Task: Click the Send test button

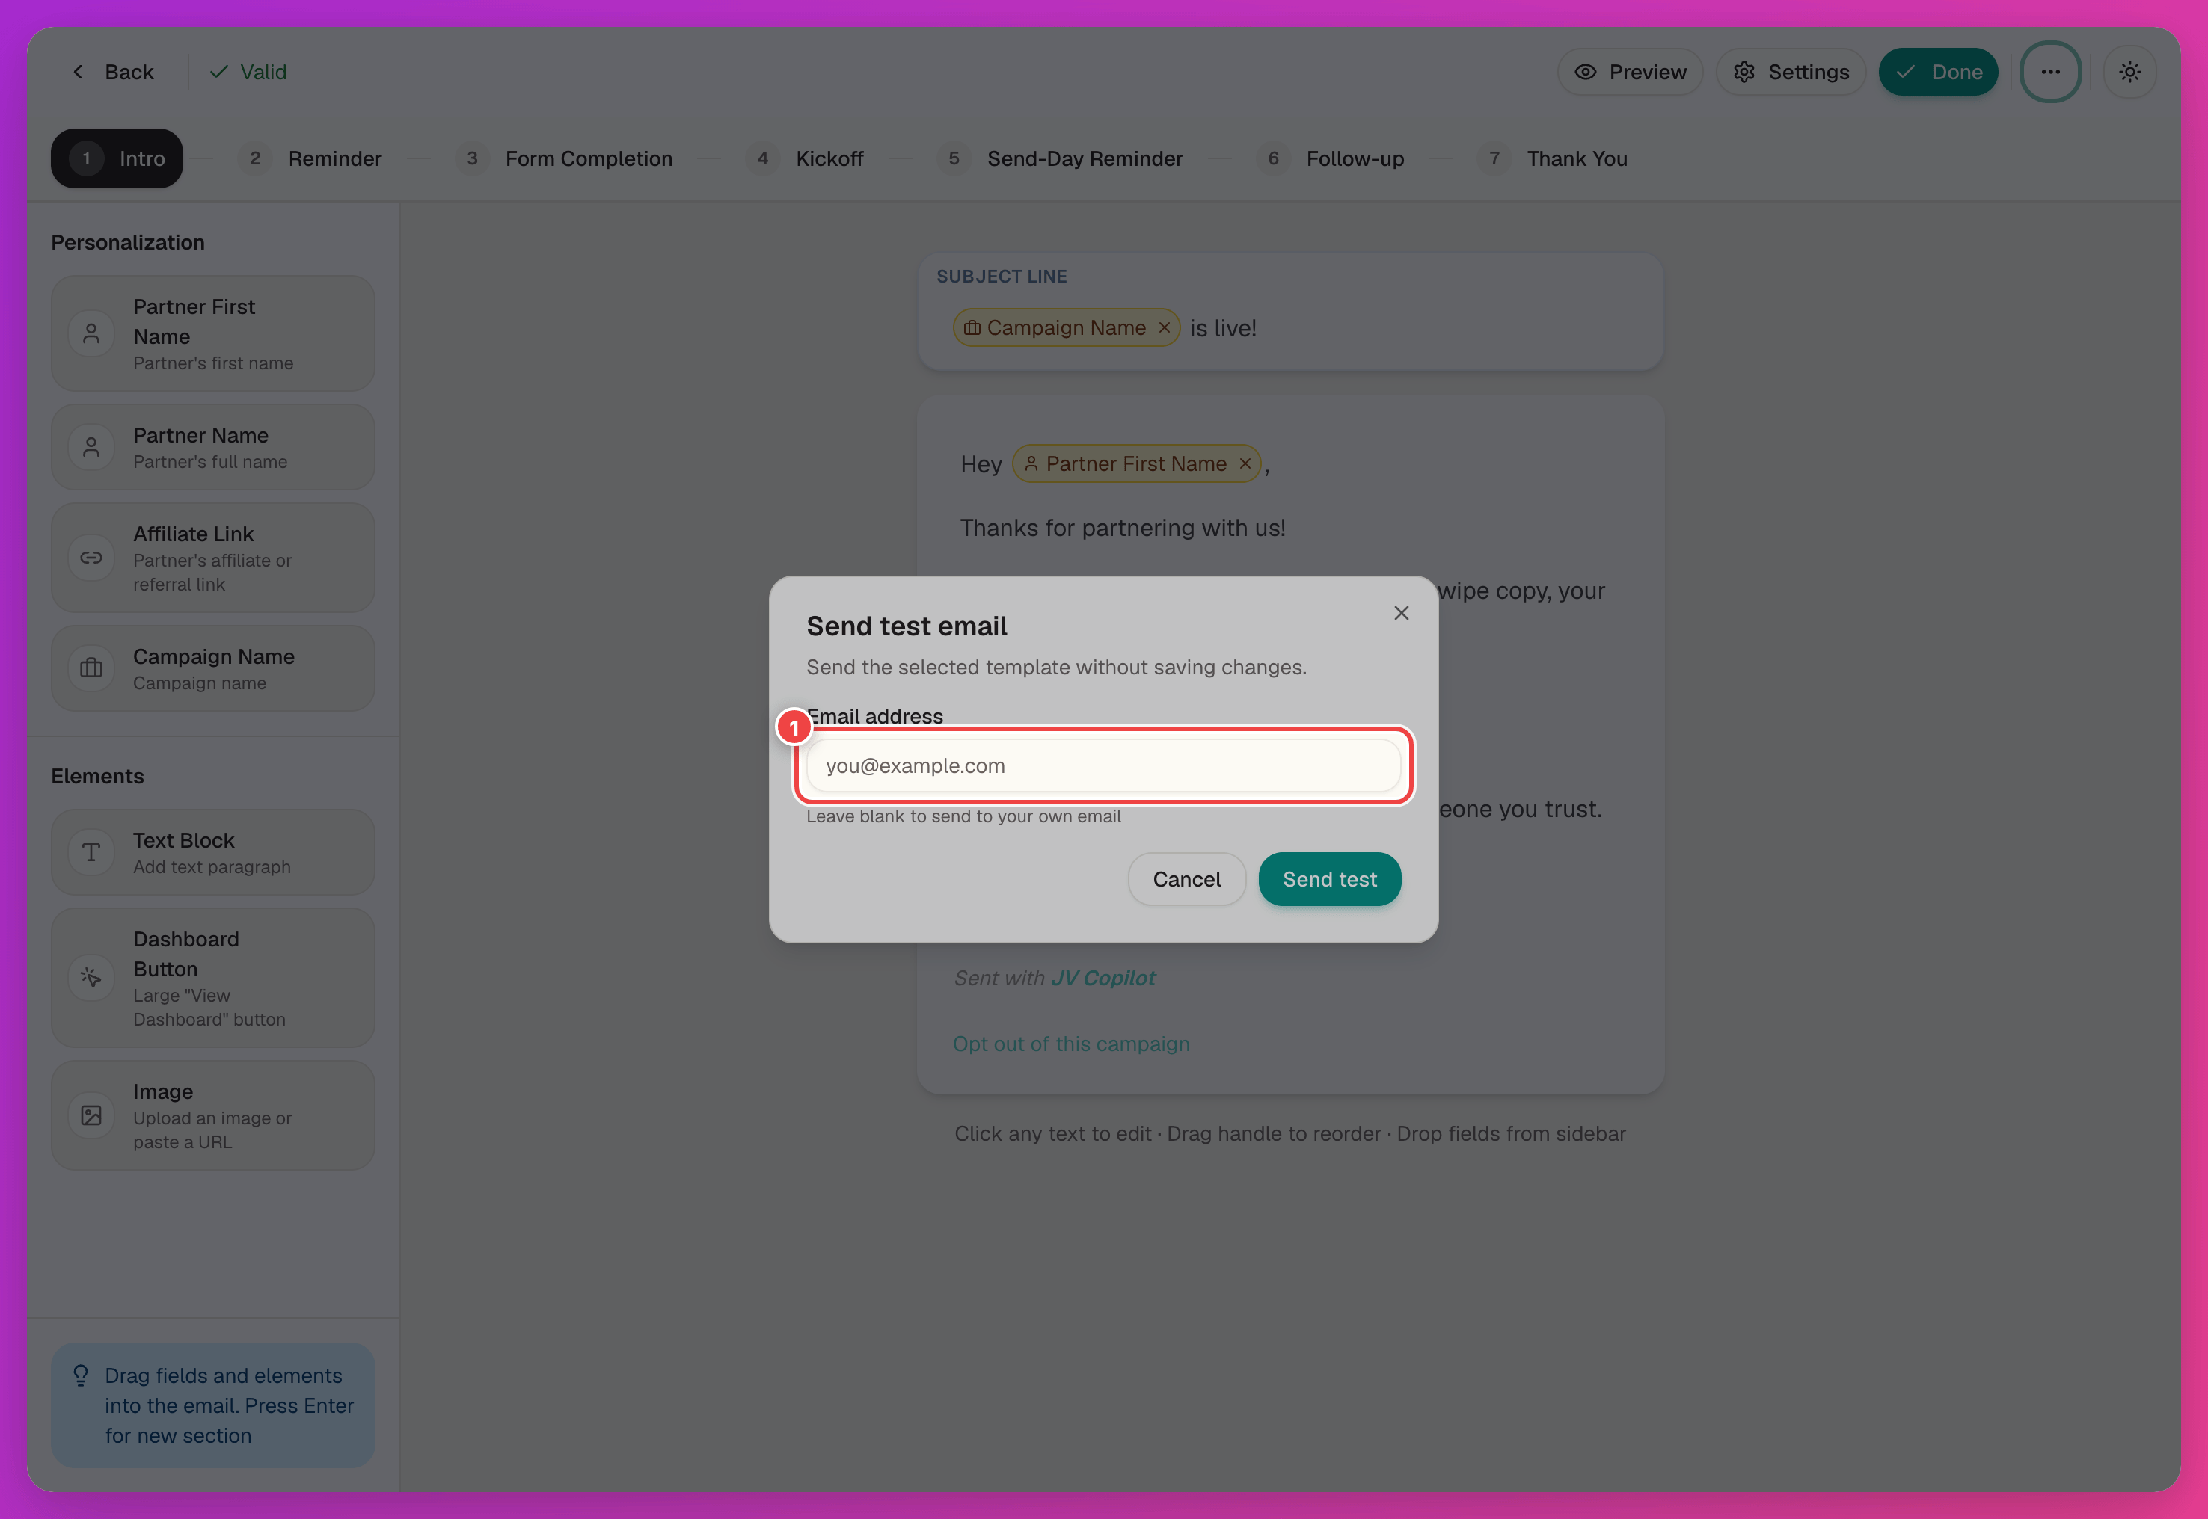Action: click(x=1330, y=879)
